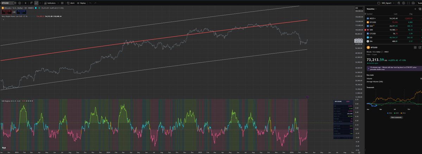Screen dimensions: 422x154
Task: Select DAX in the watchlist
Action: point(393,26)
